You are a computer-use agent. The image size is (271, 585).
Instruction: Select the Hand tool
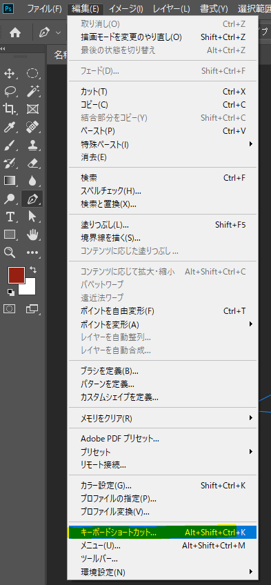[32, 235]
